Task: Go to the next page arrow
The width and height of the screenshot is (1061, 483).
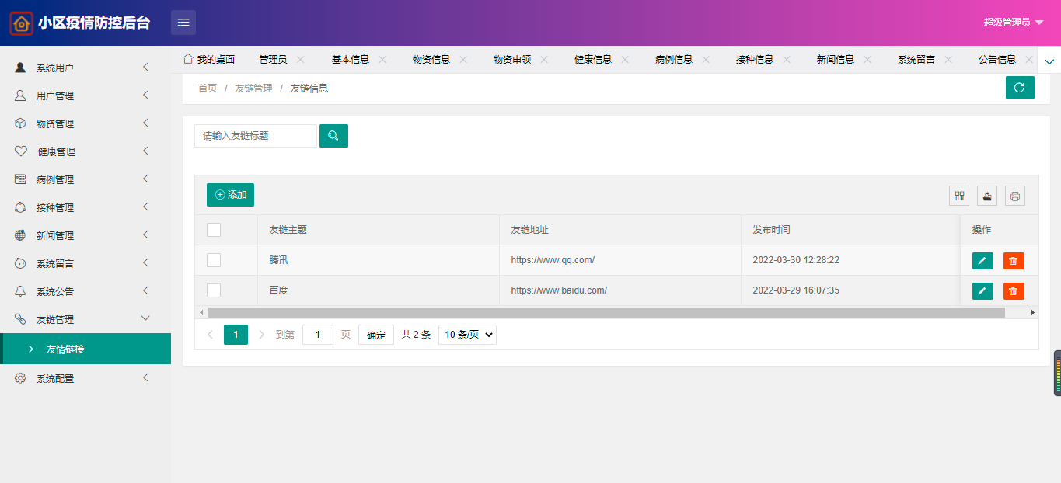Action: [261, 335]
